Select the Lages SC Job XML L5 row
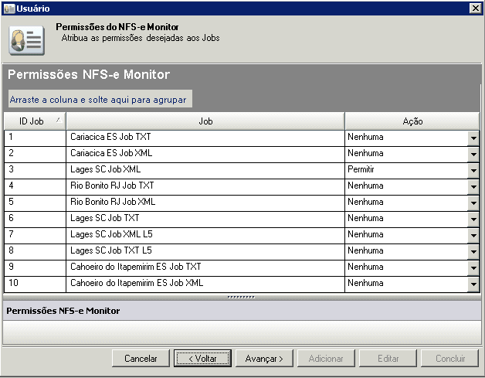This screenshot has width=485, height=378. (x=205, y=235)
